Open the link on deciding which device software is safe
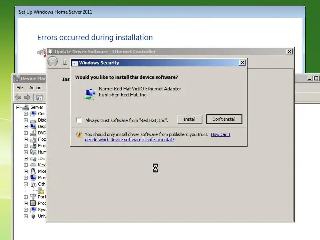Screen dimensions: 320x240 [x=158, y=137]
